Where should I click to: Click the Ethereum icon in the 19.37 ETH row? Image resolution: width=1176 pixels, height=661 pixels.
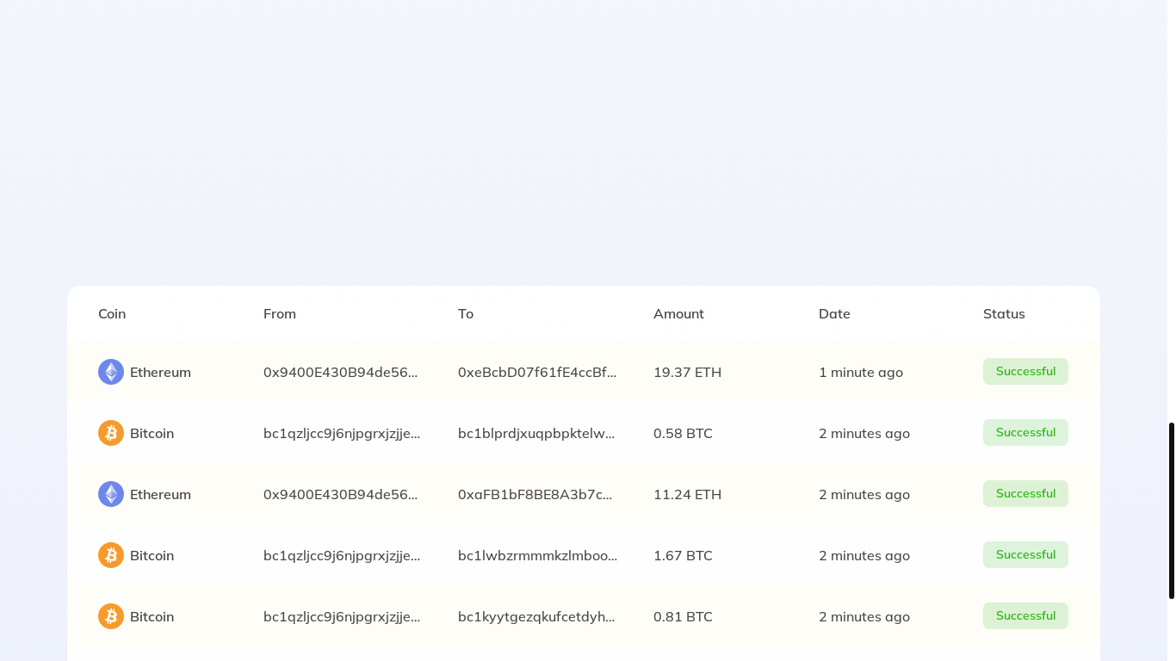(x=111, y=372)
